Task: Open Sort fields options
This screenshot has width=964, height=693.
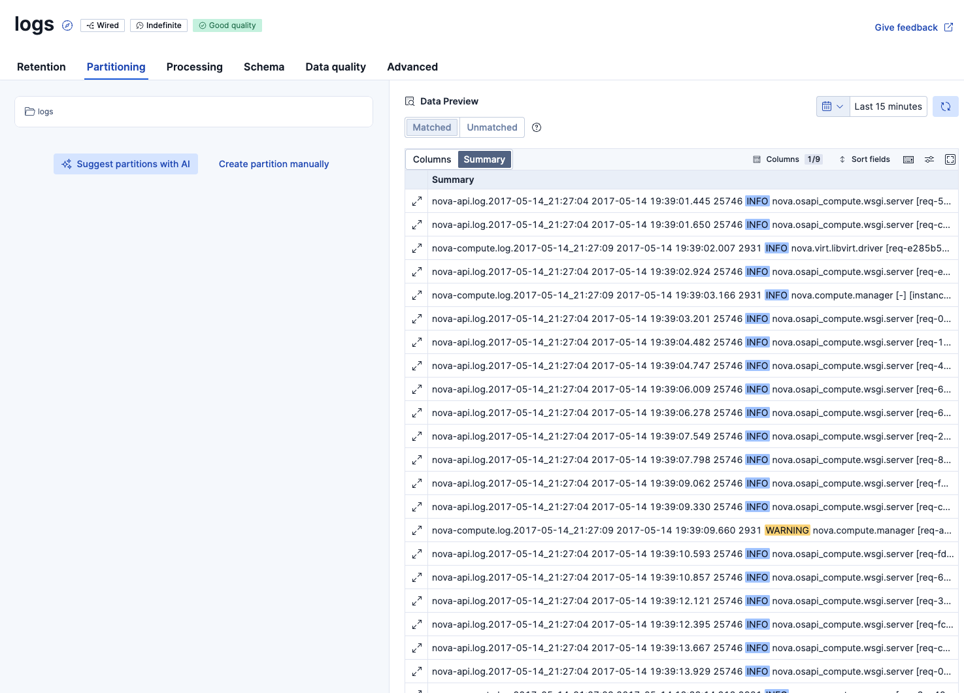Action: point(865,159)
